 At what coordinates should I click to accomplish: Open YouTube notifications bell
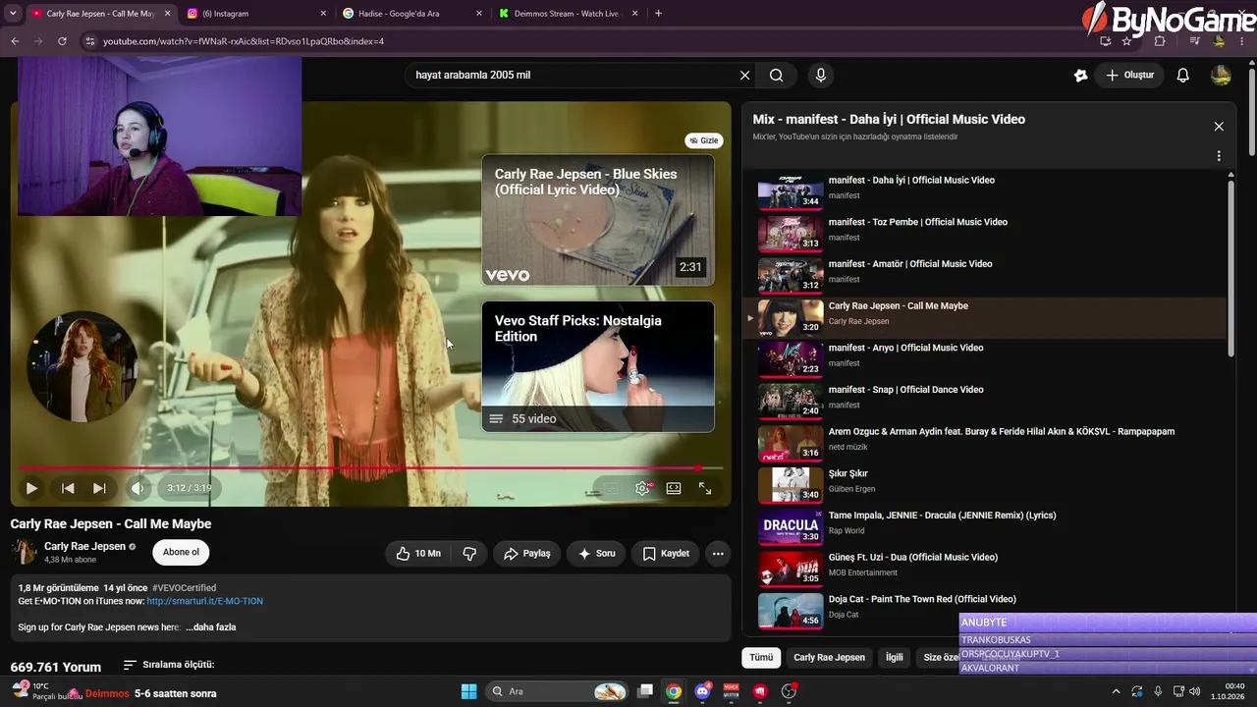(x=1183, y=76)
